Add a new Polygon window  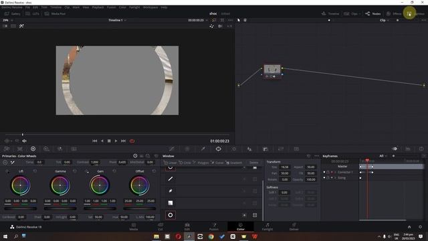(201, 163)
